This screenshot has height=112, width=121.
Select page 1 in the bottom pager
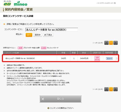tap(111, 89)
